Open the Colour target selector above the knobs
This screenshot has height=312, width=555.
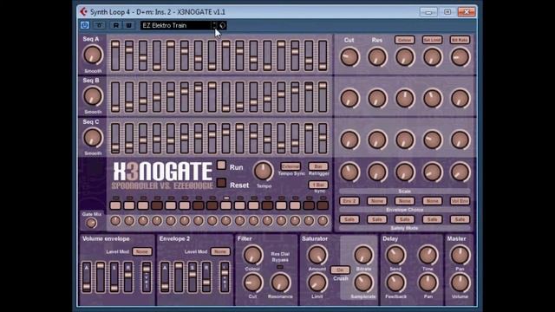[405, 40]
